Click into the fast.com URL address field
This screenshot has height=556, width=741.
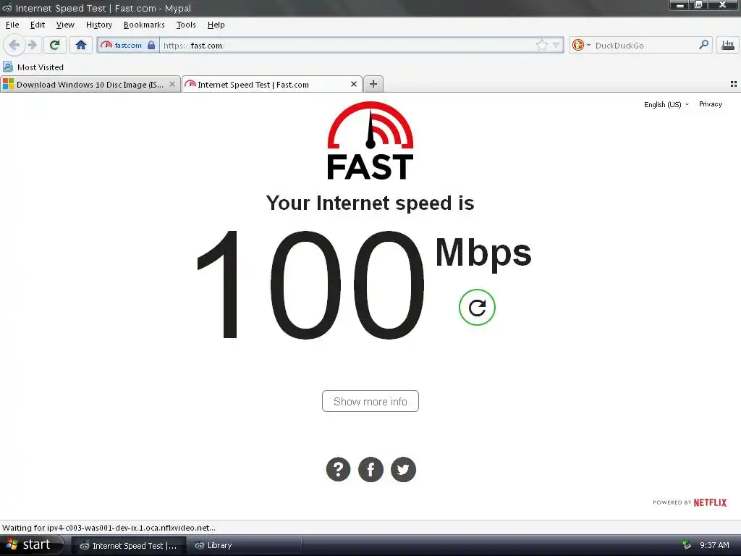point(347,46)
